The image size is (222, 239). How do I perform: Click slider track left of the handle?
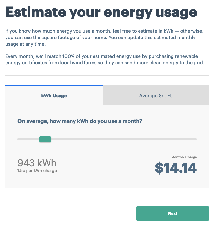click(x=28, y=139)
